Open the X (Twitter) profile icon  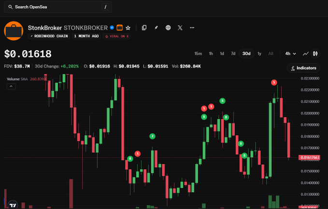180,28
